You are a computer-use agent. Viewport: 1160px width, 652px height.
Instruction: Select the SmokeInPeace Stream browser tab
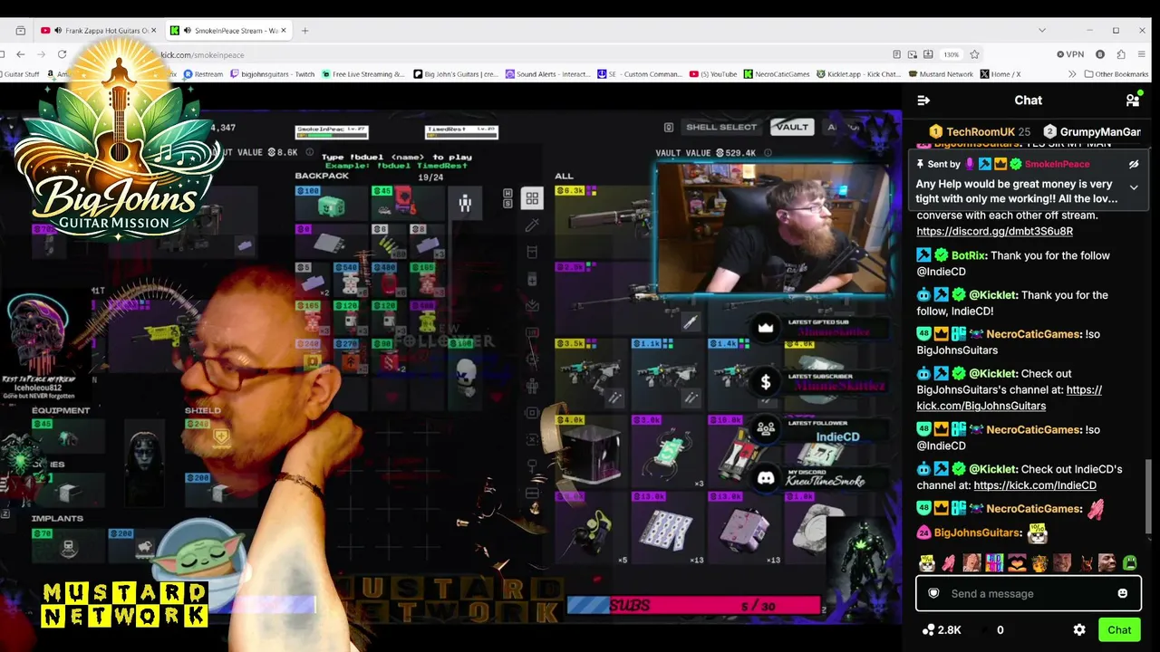pyautogui.click(x=227, y=31)
